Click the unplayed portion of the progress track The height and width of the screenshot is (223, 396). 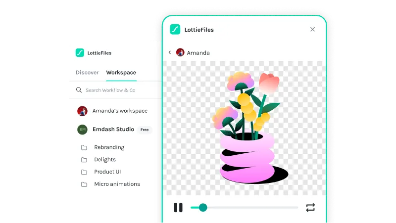point(252,208)
